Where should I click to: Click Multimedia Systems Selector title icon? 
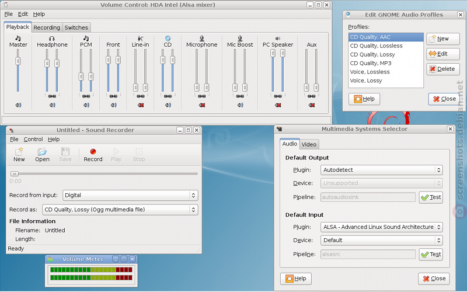point(279,129)
